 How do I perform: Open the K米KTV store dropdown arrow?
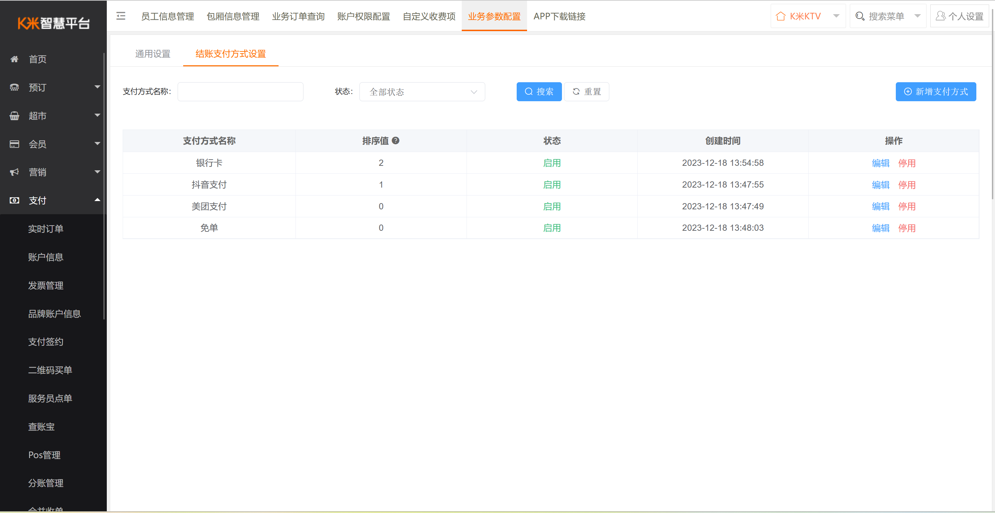(x=836, y=16)
